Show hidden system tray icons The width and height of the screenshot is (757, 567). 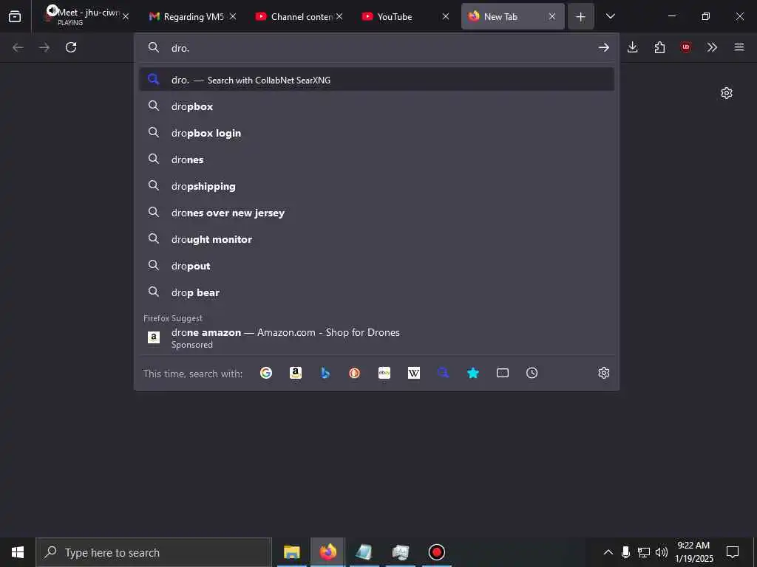[608, 552]
